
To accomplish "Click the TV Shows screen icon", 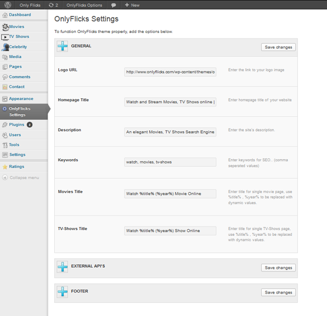I will click(x=5, y=37).
